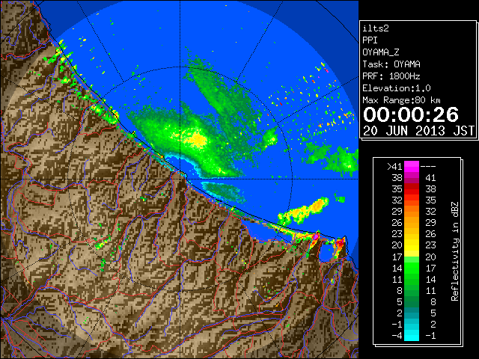Screen dimensions: 479x359
Task: Click the cyan -4 dBZ color swatch
Action: click(412, 336)
